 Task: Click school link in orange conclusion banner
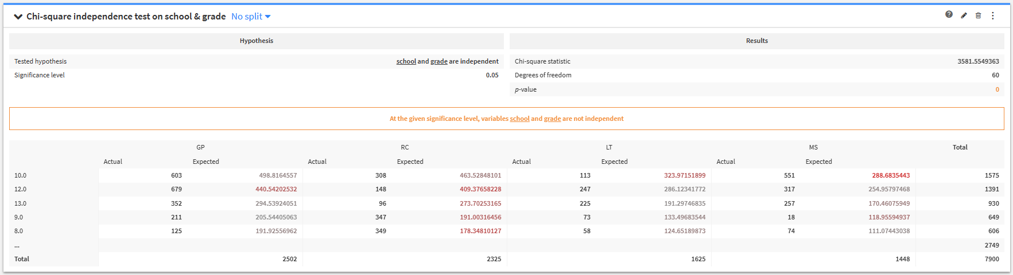(519, 119)
